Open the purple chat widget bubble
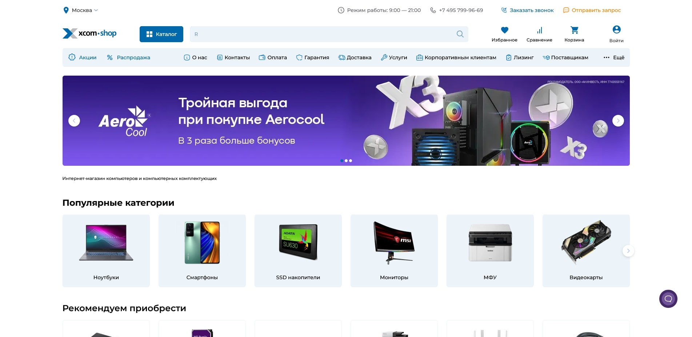 (x=668, y=299)
